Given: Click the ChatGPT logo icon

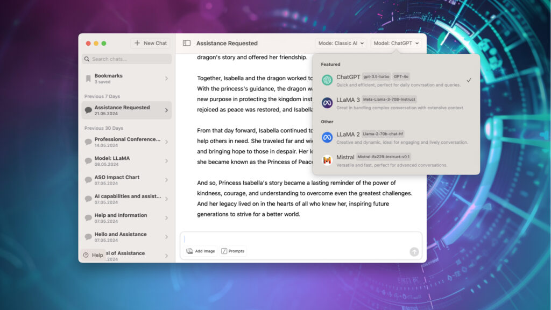Looking at the screenshot, I should coord(327,80).
